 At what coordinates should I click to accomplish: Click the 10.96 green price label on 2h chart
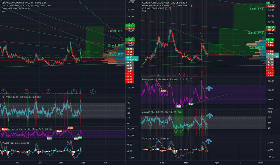pyautogui.click(x=270, y=27)
